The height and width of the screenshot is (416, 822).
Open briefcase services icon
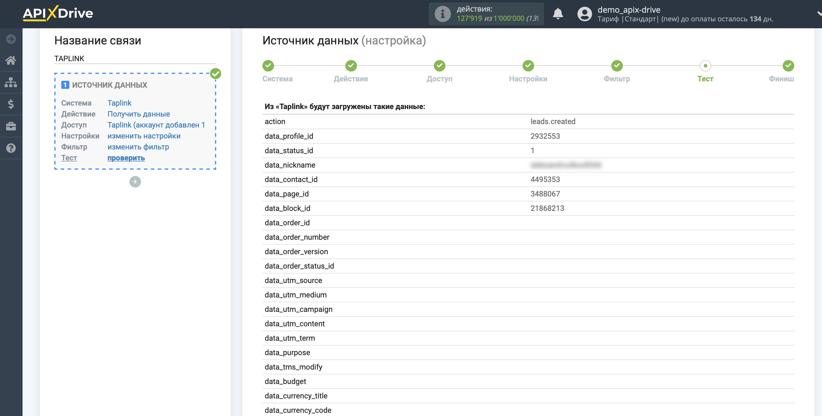pos(11,126)
